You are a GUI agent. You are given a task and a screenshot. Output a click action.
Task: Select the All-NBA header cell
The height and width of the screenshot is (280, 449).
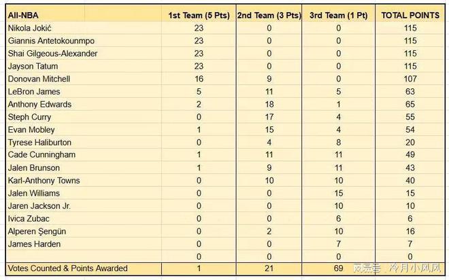[83, 15]
